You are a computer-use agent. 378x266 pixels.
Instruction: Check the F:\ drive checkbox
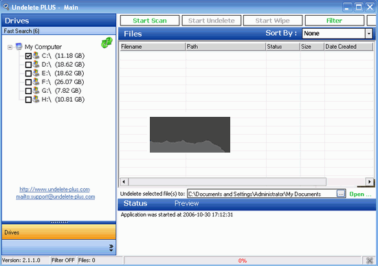click(x=28, y=82)
